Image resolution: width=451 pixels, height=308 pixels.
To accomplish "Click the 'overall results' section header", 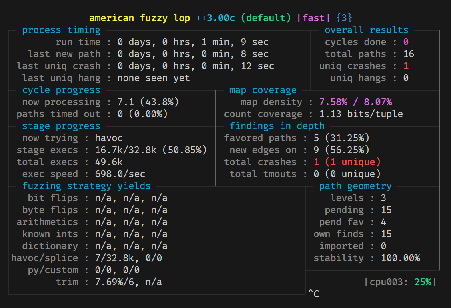I will point(367,30).
